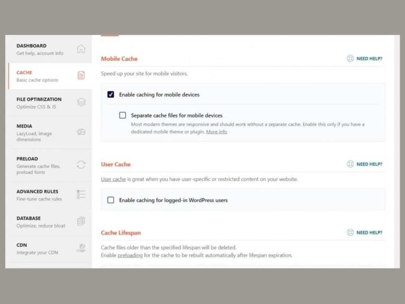Click the Advanced Rules list icon
This screenshot has height=304, width=405.
81,194
